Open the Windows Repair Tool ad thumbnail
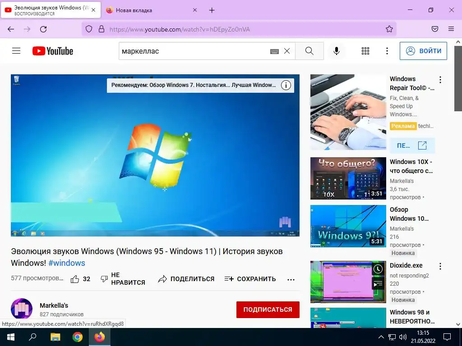The height and width of the screenshot is (346, 462). pyautogui.click(x=348, y=112)
